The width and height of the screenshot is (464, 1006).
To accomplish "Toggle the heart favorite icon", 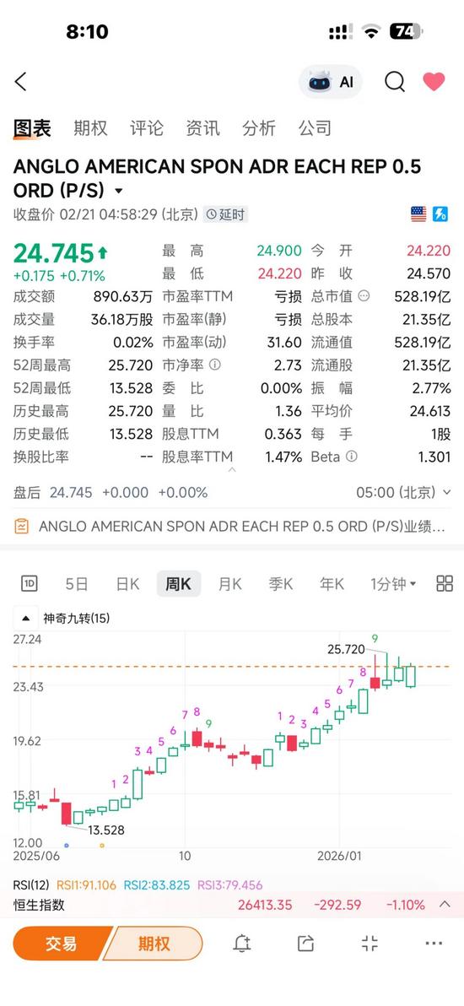I will click(x=434, y=82).
